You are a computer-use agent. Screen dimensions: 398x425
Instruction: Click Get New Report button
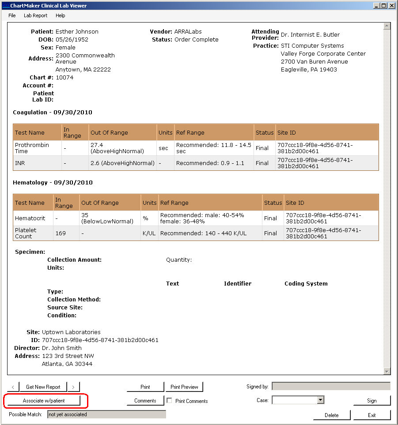(43, 387)
